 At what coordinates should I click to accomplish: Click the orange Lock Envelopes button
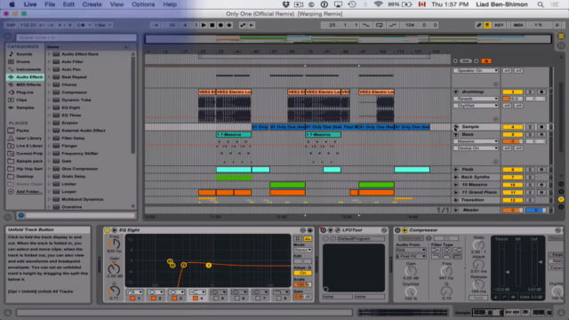click(x=486, y=61)
